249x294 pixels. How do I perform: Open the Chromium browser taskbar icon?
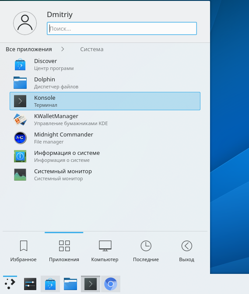click(x=111, y=284)
